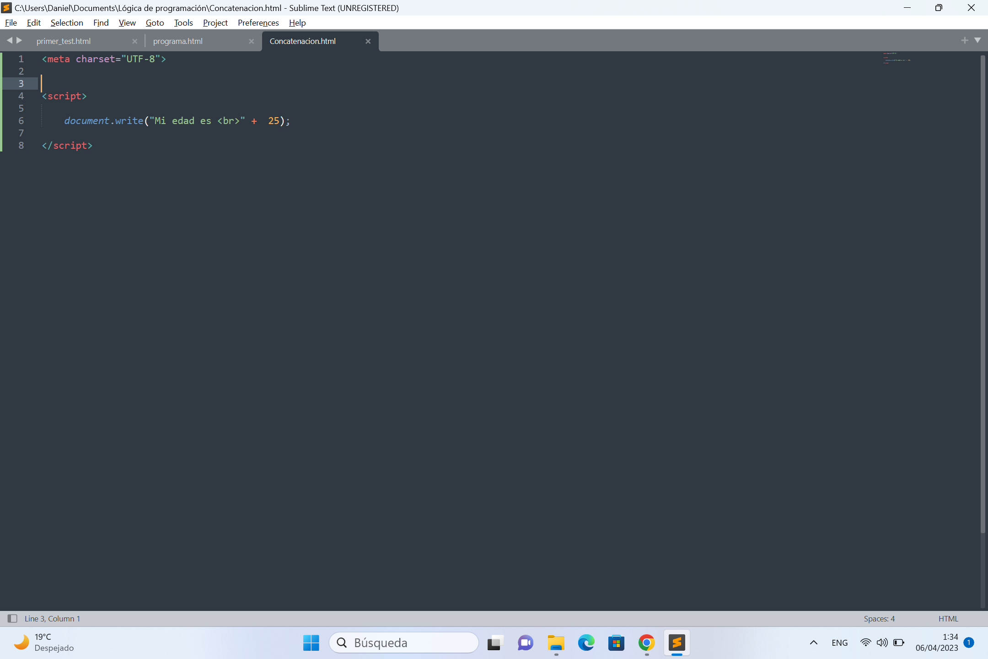The image size is (988, 659).
Task: Open the Help menu
Action: (297, 22)
